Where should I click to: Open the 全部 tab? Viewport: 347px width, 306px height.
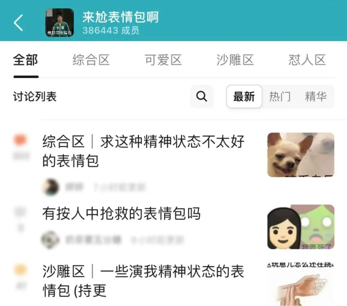tap(26, 60)
